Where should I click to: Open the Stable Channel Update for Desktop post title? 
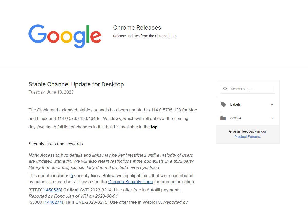(x=76, y=84)
